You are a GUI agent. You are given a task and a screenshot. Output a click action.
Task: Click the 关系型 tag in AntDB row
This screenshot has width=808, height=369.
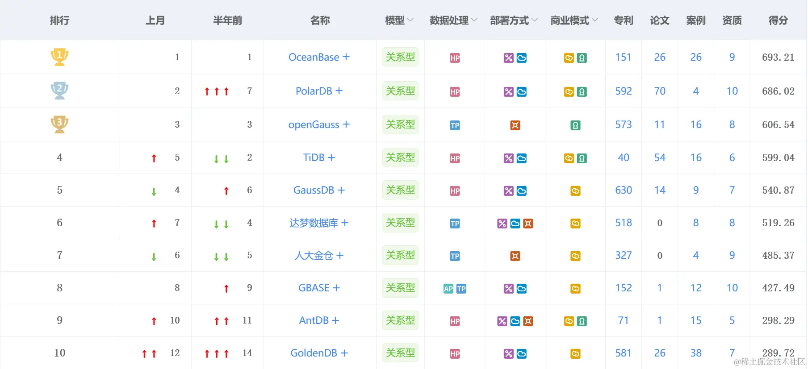click(x=400, y=320)
